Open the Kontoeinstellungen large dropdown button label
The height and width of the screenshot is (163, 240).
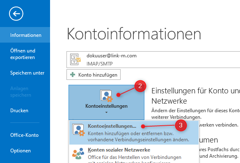coord(106,106)
